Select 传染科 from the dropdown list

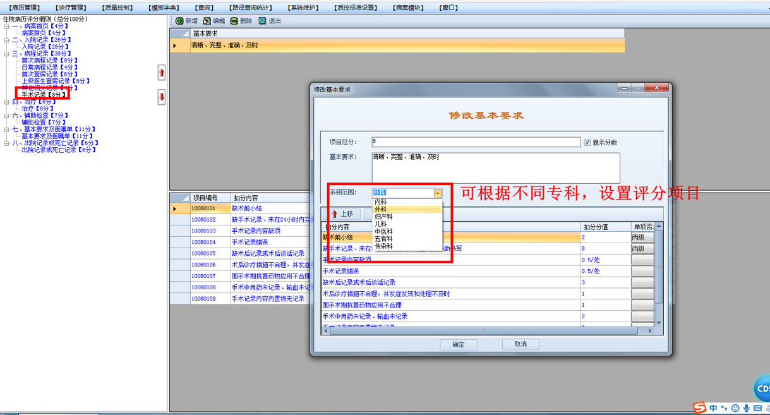[408, 246]
